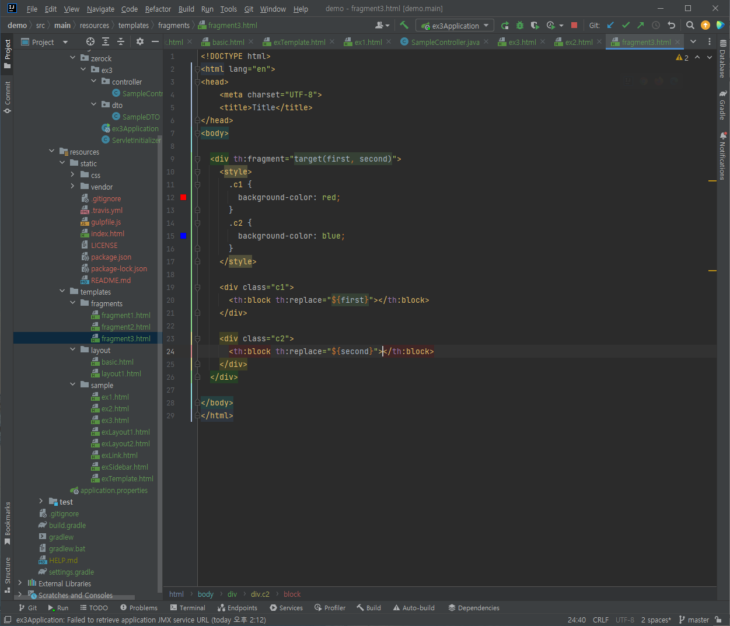Viewport: 730px width, 626px height.
Task: Expand the css folder
Action: (73, 174)
